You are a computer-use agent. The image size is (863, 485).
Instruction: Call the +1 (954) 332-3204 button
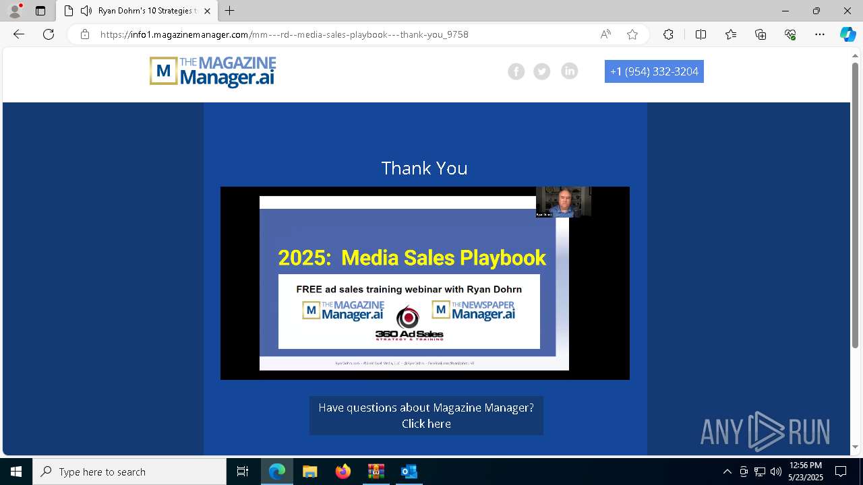654,71
